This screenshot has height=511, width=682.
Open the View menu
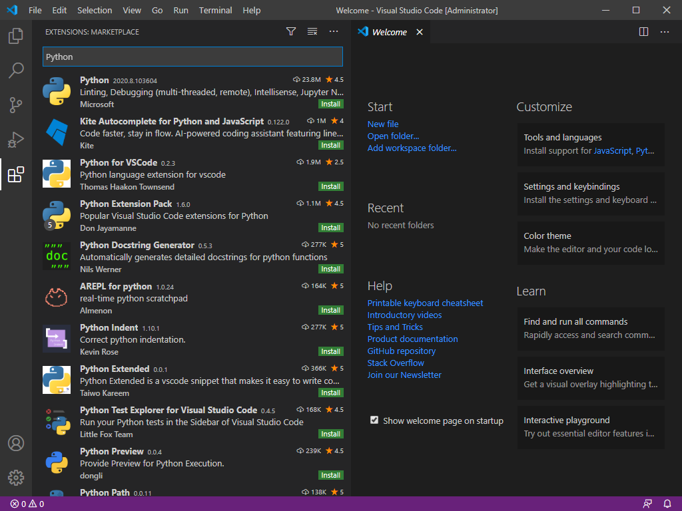click(x=132, y=10)
